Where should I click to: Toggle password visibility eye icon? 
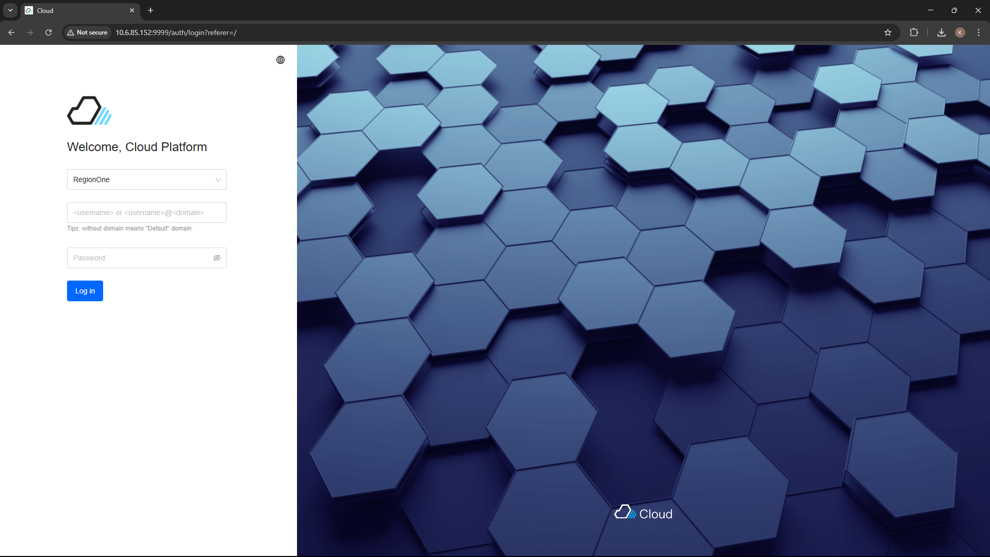217,258
